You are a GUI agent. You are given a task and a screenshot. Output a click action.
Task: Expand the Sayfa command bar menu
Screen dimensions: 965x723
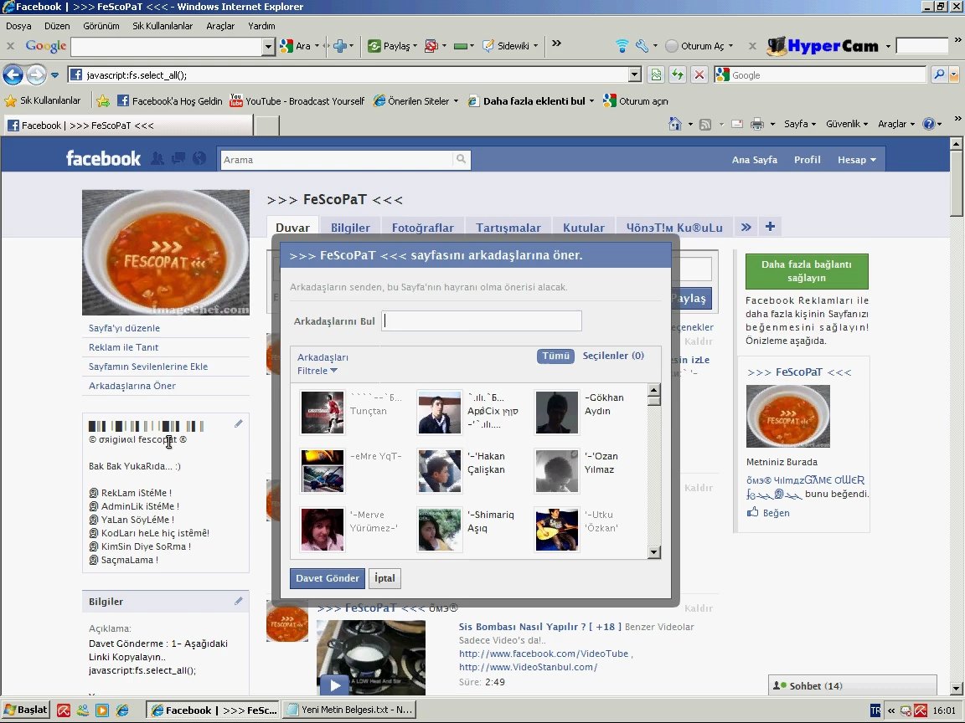click(x=799, y=124)
